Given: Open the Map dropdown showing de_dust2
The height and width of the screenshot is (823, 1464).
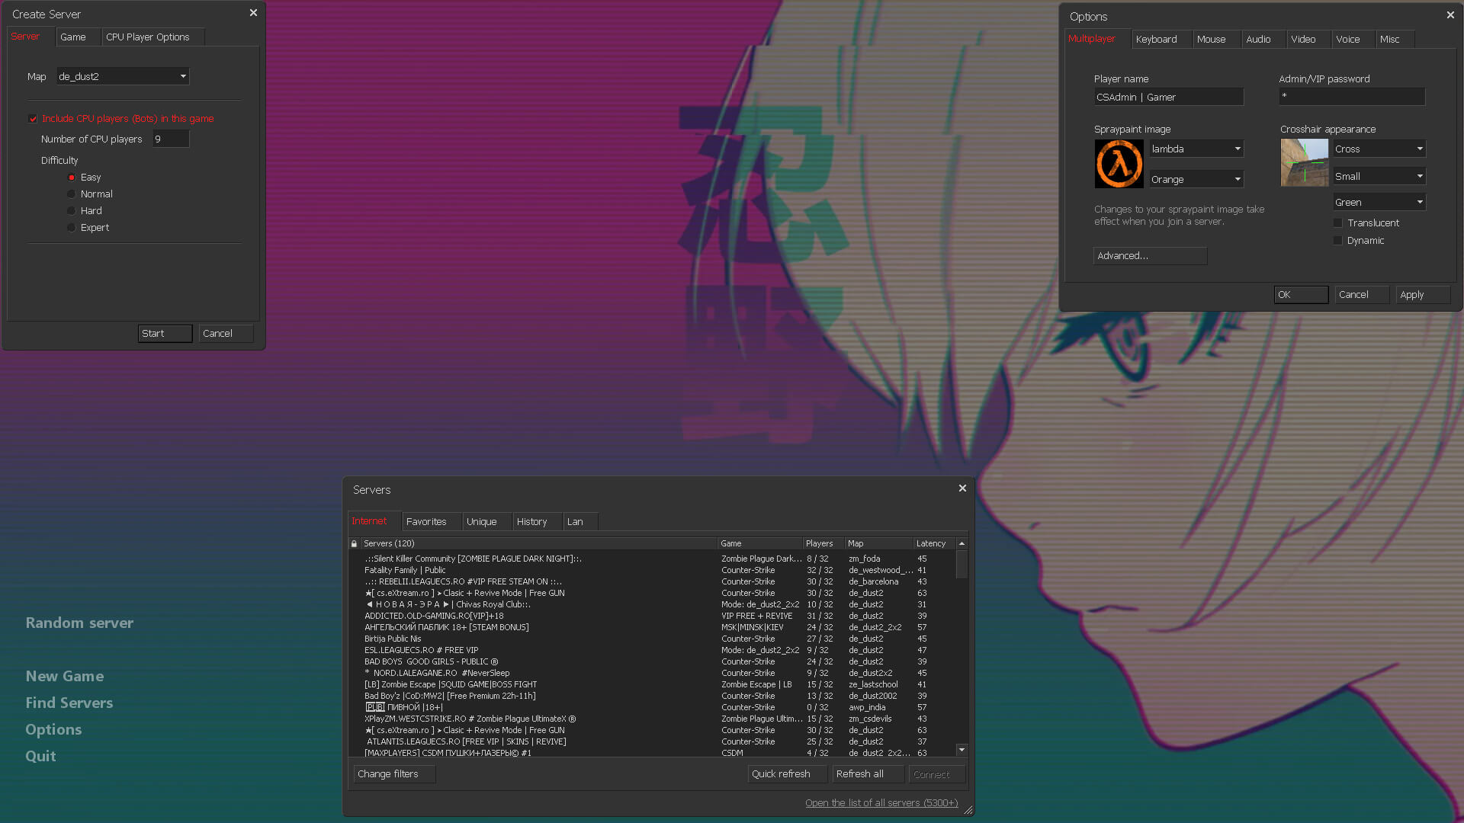Looking at the screenshot, I should 123,76.
